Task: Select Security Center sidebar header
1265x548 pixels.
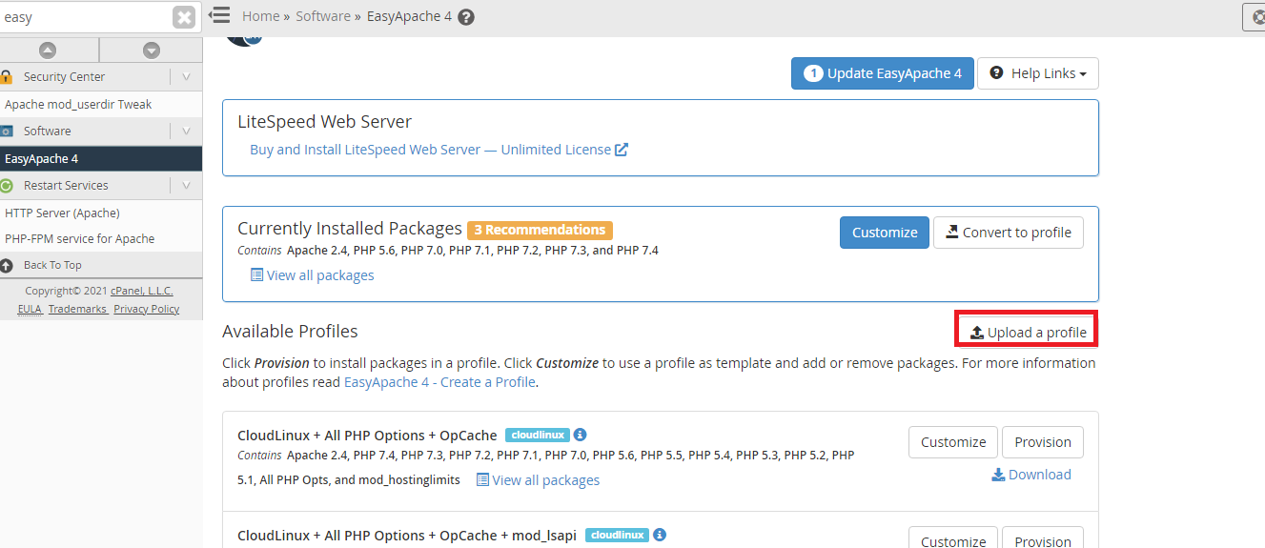Action: [x=64, y=77]
